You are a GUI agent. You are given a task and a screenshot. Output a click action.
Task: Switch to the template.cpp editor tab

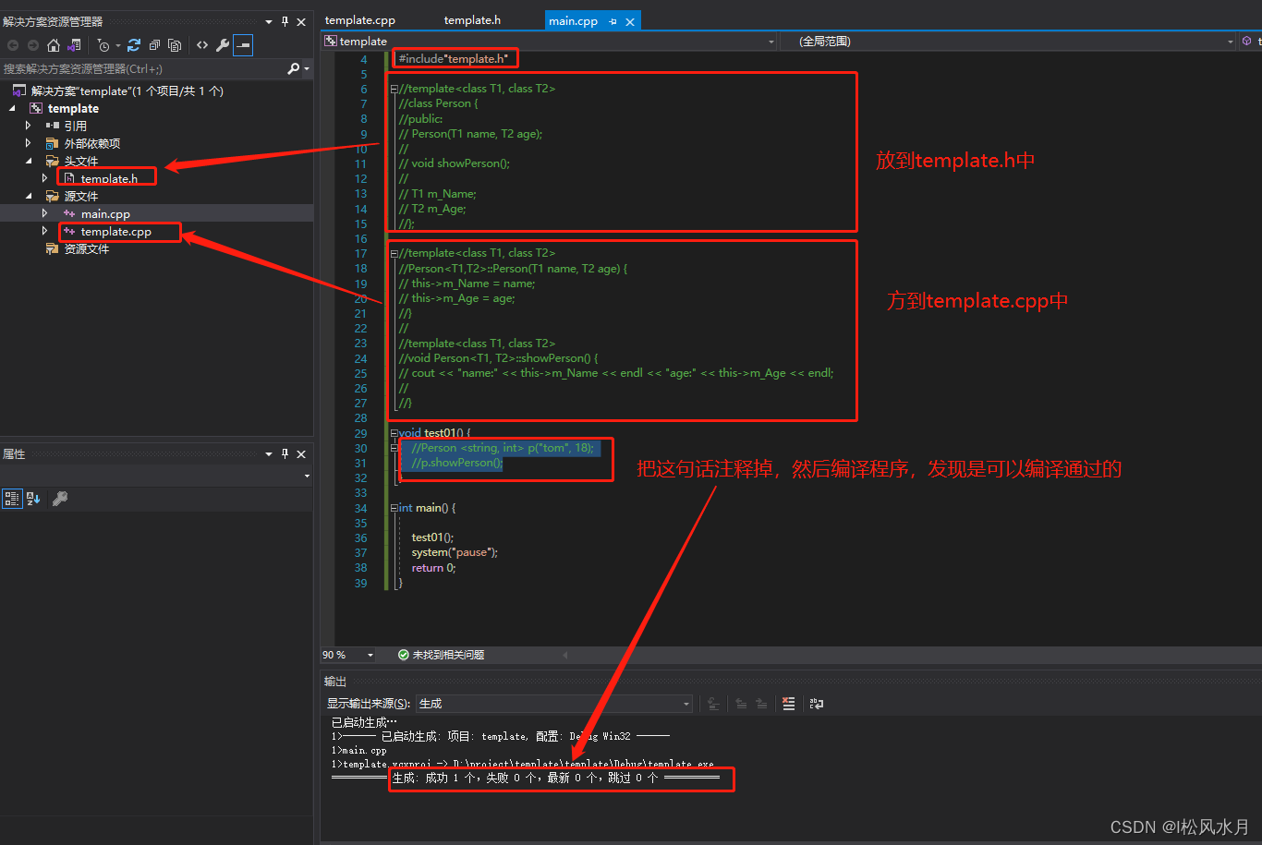[x=360, y=20]
